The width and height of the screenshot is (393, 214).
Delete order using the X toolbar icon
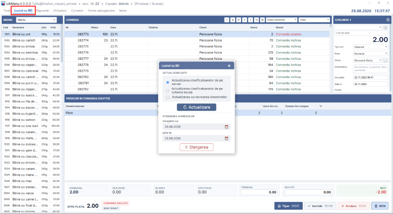point(233,20)
